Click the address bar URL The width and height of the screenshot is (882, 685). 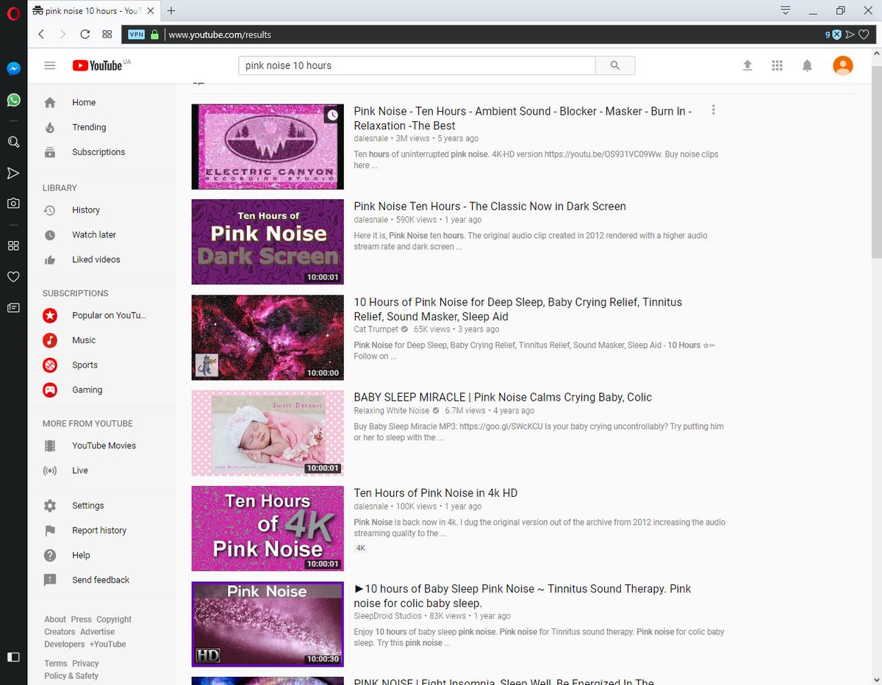coord(220,35)
